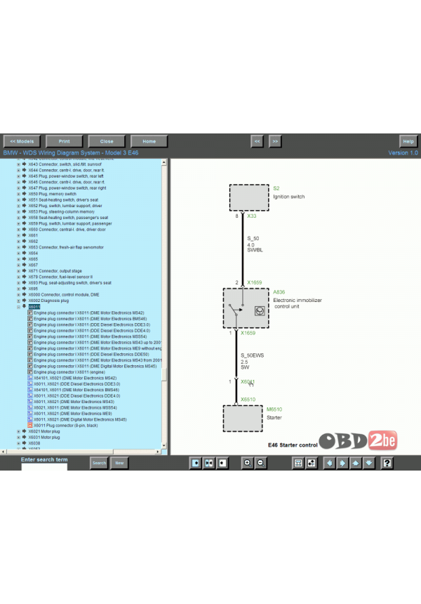Open pin icon for MSS54 engine plug connector
421x604 pixels.
click(30, 336)
